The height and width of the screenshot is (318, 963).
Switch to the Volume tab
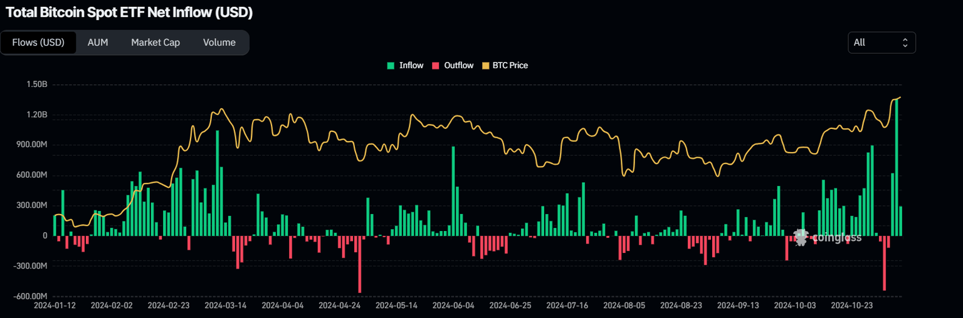(219, 43)
